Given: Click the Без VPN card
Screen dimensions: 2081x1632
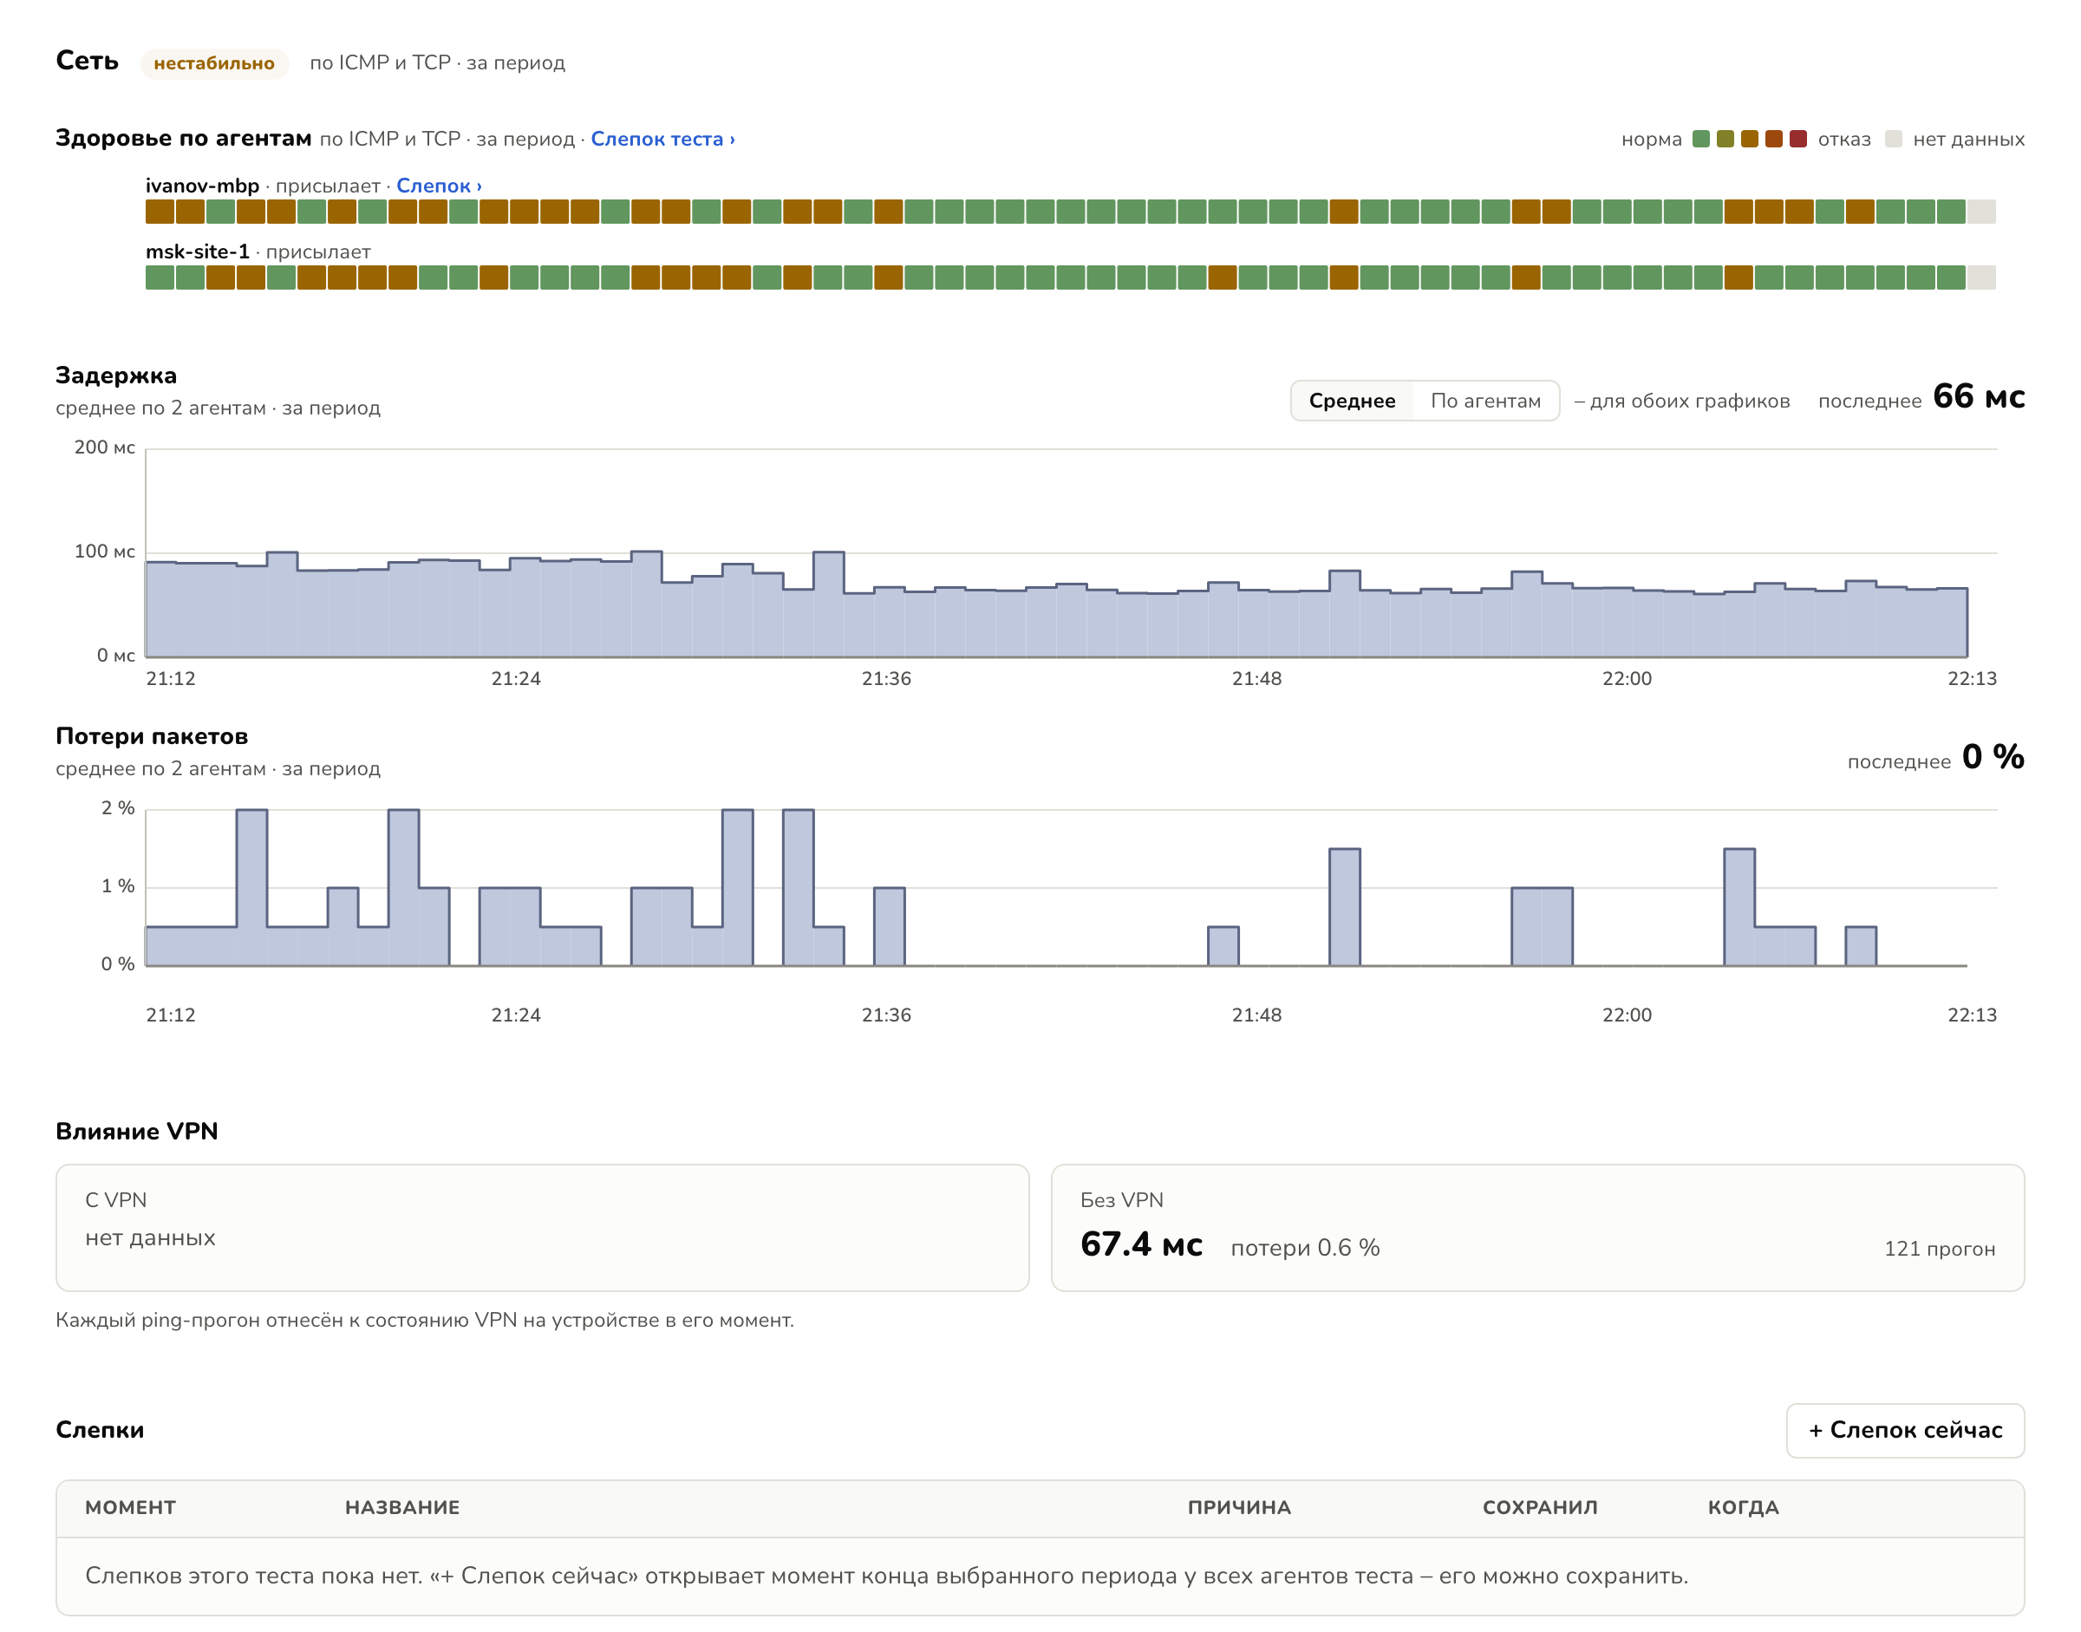Looking at the screenshot, I should 1537,1228.
